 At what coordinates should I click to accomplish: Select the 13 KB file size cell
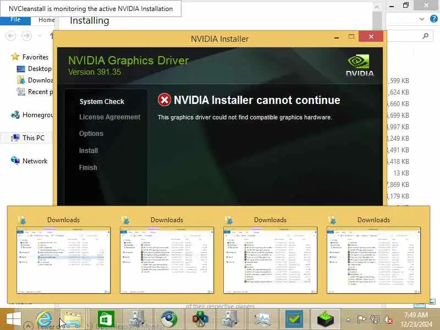(401, 173)
